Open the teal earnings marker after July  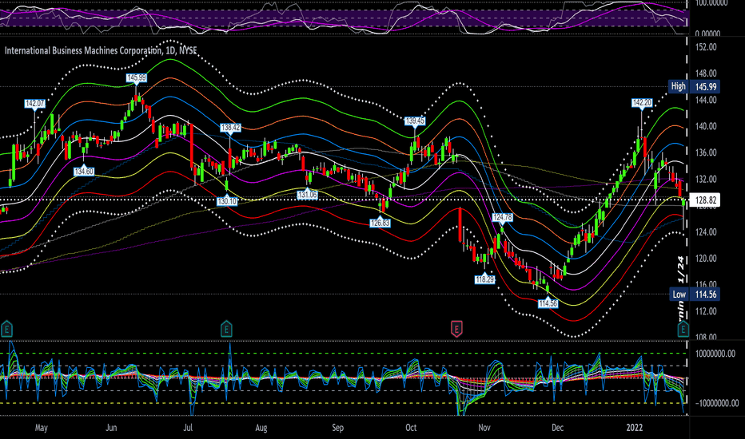(x=227, y=329)
